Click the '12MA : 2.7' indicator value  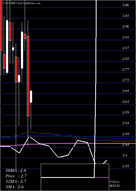[x=16, y=181]
